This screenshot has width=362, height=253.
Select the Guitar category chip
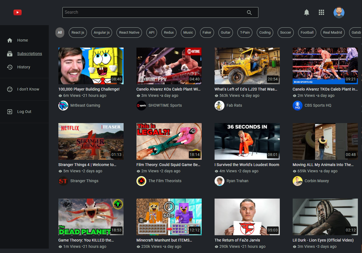[226, 32]
